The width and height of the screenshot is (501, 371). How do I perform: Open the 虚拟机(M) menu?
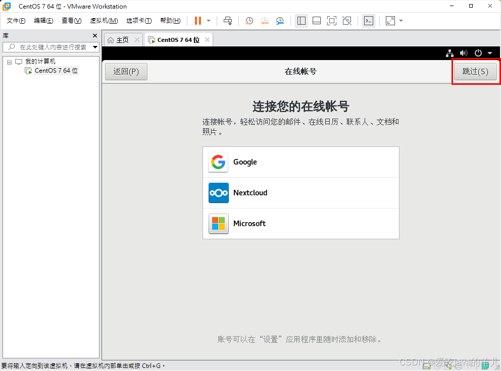tap(104, 21)
